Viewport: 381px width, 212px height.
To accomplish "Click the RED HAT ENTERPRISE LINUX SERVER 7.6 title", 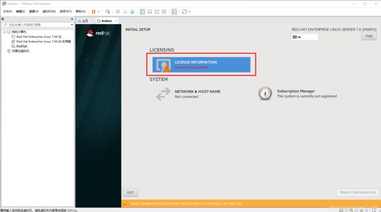I will 334,29.
